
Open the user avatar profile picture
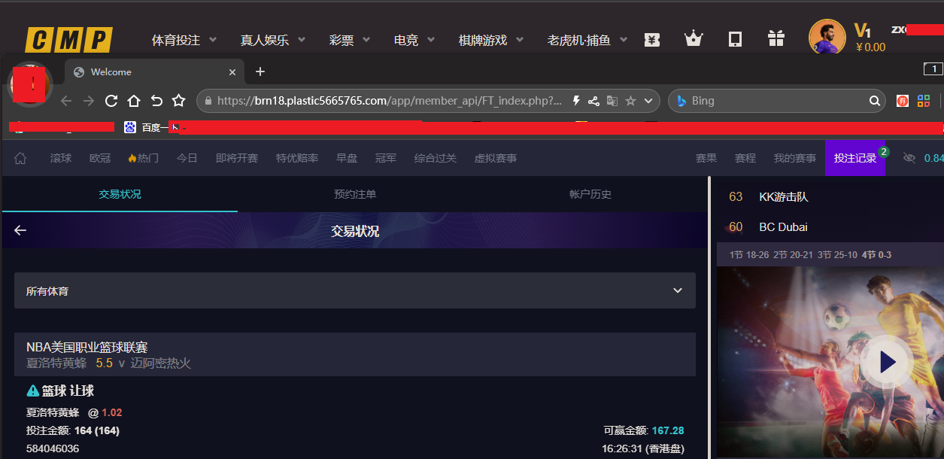point(827,36)
